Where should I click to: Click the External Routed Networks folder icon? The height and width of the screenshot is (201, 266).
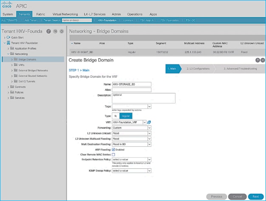(x=16, y=76)
